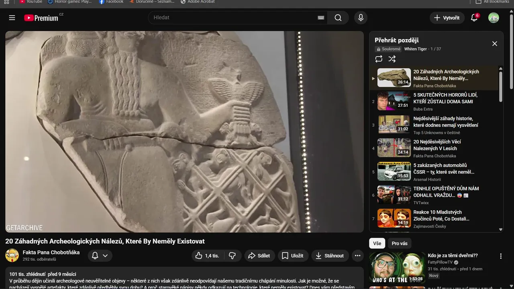Open Fakta Pana Chobotňáka channel avatar

[x=12, y=255]
